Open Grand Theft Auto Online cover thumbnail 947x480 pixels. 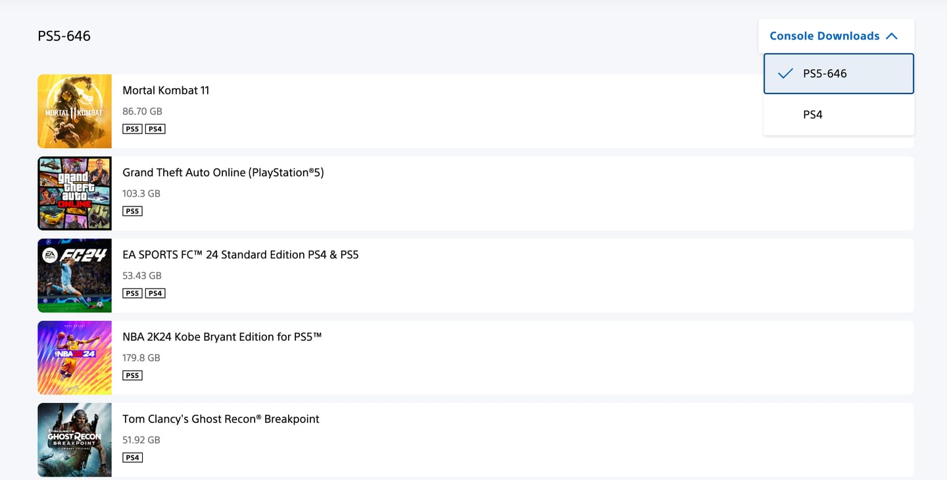[x=74, y=193]
